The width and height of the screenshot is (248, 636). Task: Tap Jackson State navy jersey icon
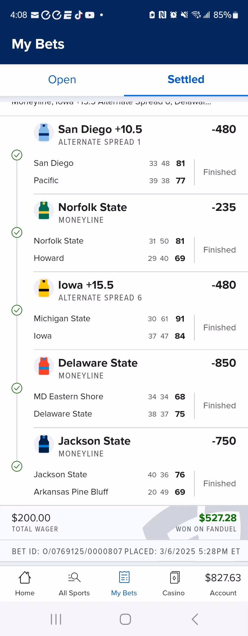[x=44, y=444]
